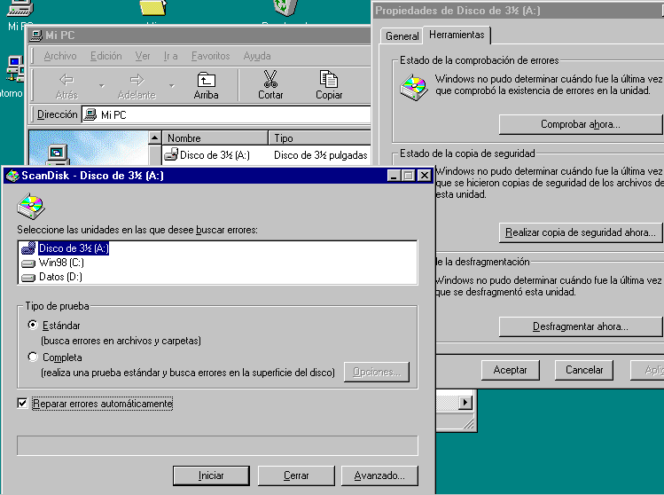
Task: Select Win98 (C:) in the ScanDisk drive list
Action: click(52, 263)
